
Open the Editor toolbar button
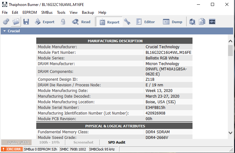click(x=145, y=22)
